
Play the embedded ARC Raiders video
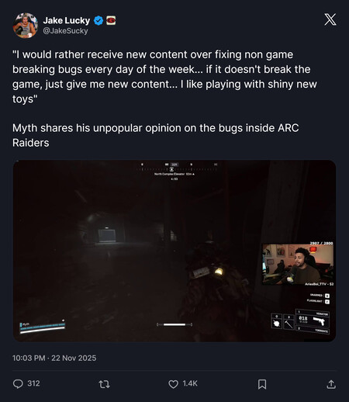tap(174, 251)
